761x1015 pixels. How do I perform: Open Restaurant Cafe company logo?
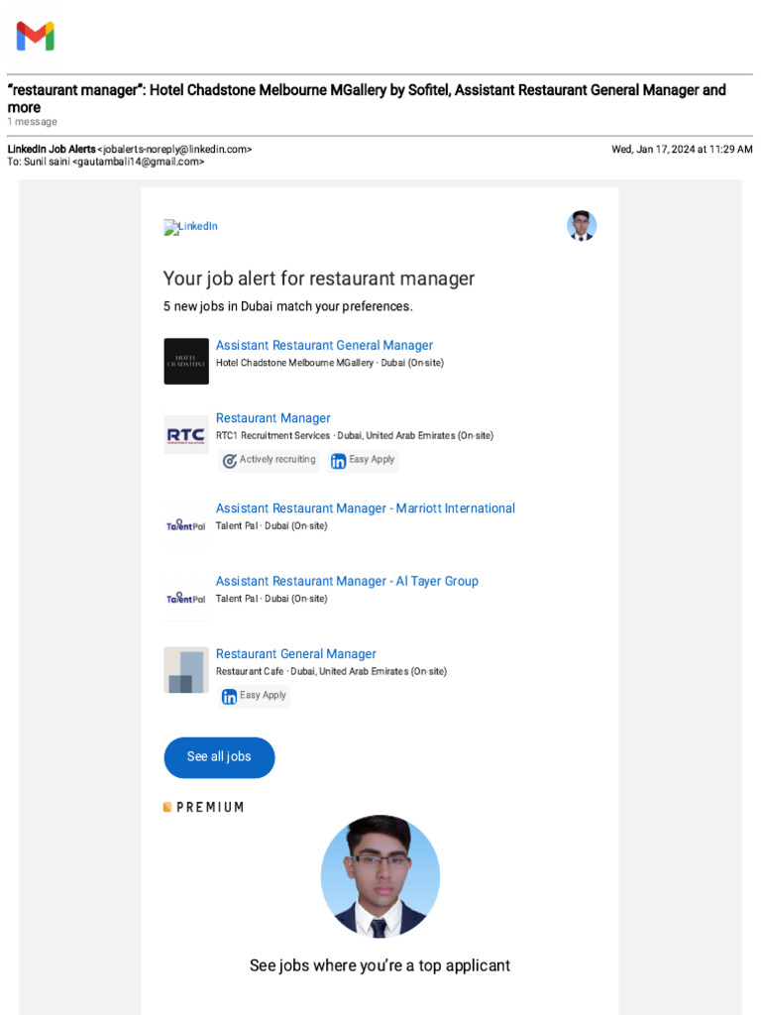[186, 670]
